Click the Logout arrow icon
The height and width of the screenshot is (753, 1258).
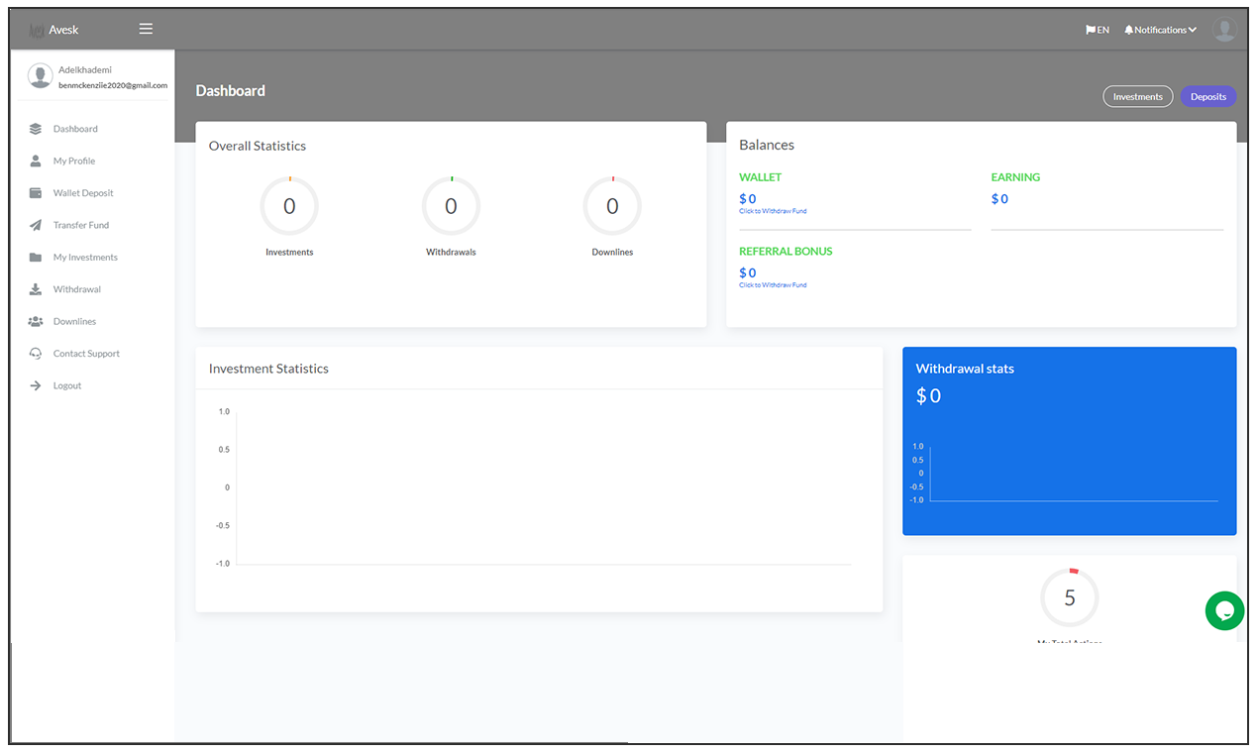pyautogui.click(x=36, y=385)
